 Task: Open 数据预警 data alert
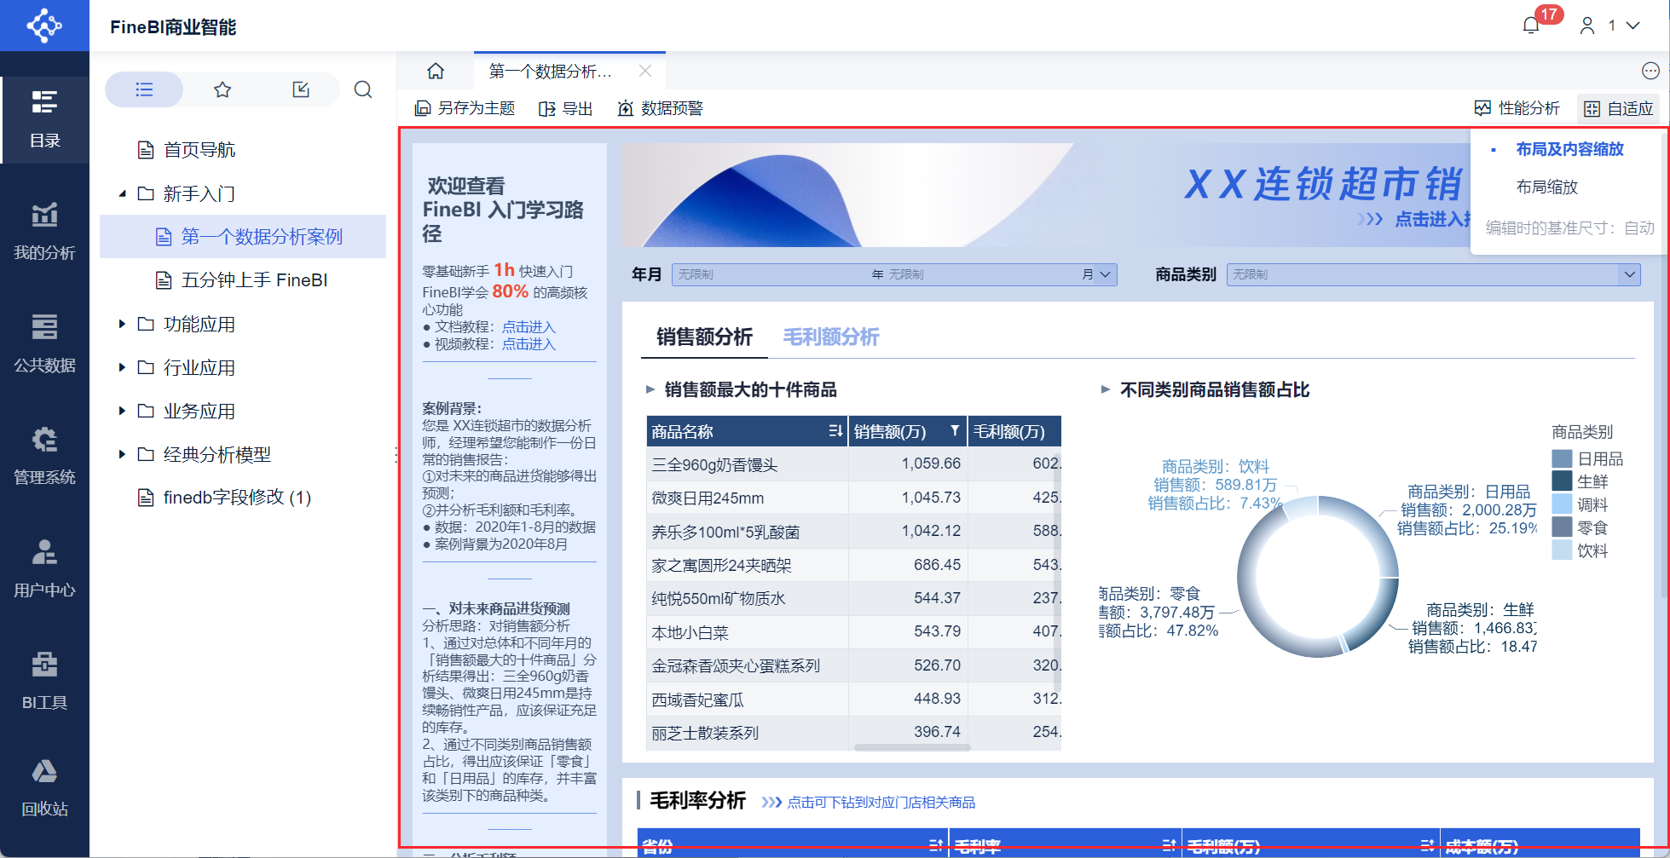click(661, 108)
